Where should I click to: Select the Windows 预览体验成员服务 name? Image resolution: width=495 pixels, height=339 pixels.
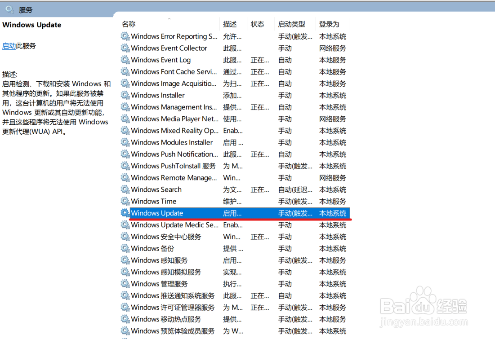point(173,331)
